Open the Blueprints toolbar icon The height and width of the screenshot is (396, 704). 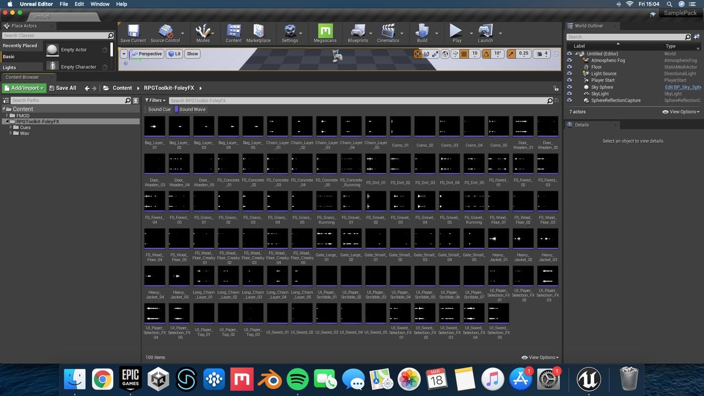point(358,32)
